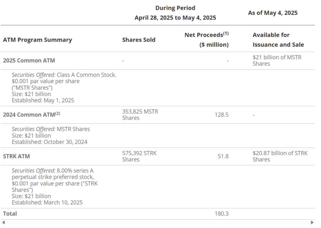The image size is (321, 228).
Task: Click 'Established: May 1, 2025' line
Action: tap(43, 101)
